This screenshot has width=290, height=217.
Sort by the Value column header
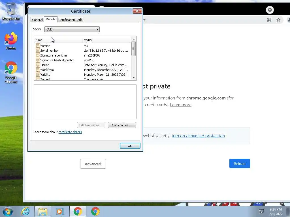[x=107, y=40]
